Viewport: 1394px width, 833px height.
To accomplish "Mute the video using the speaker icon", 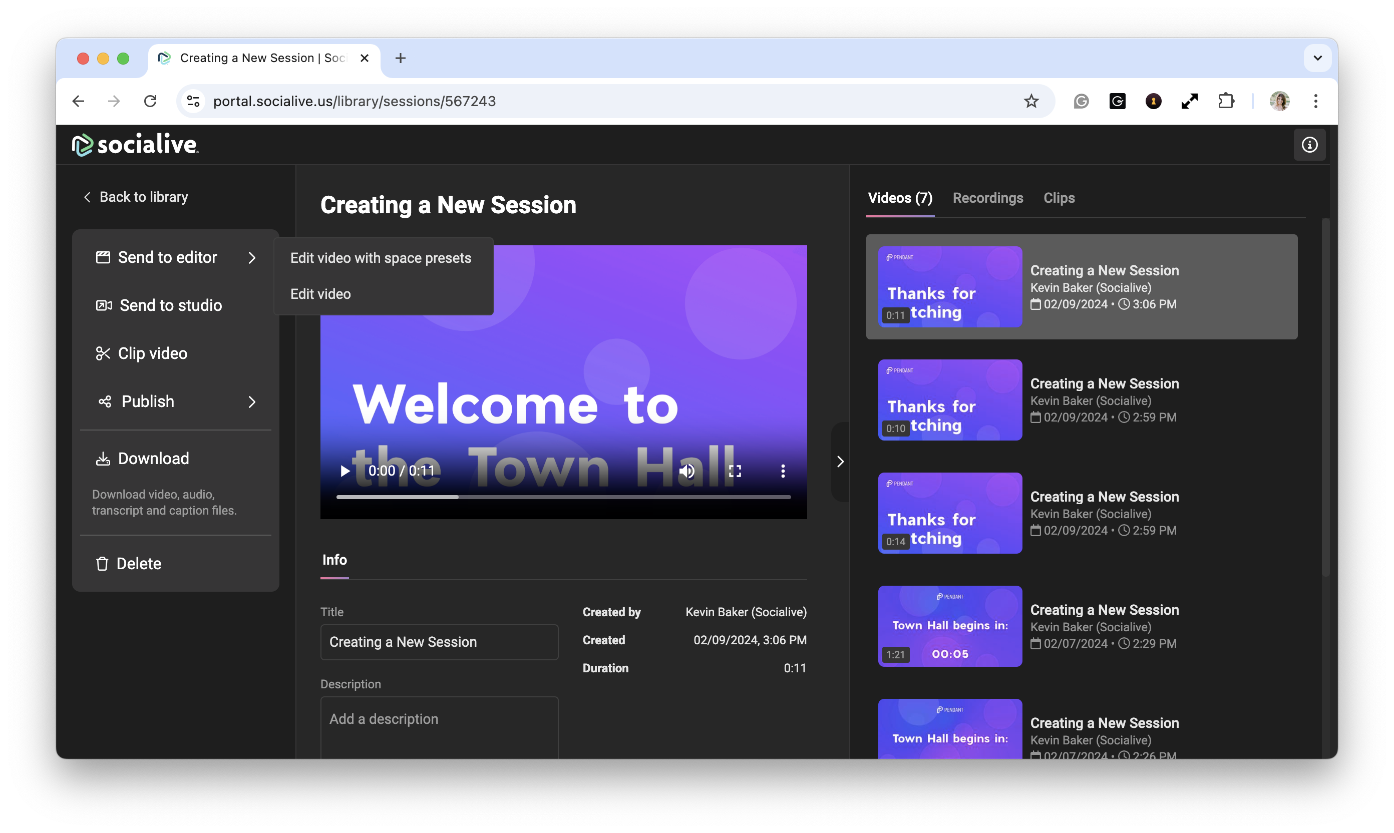I will 687,471.
